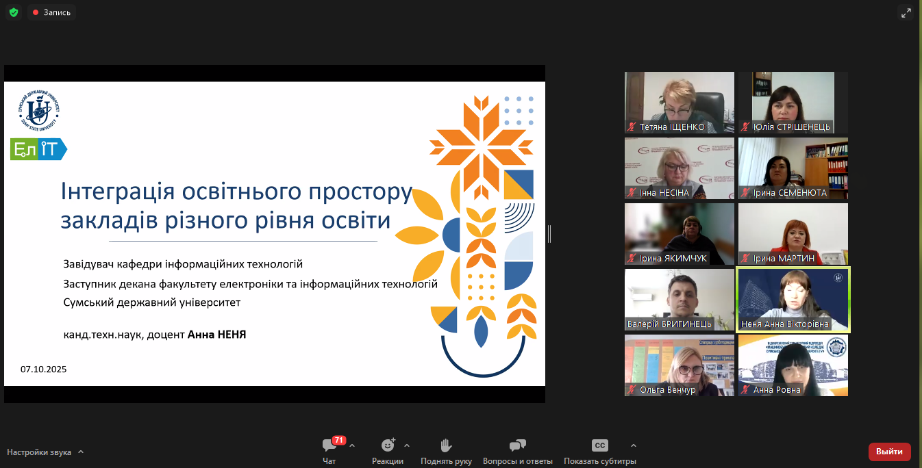Click the shared presentation slide title
This screenshot has height=468, width=922.
click(x=236, y=206)
